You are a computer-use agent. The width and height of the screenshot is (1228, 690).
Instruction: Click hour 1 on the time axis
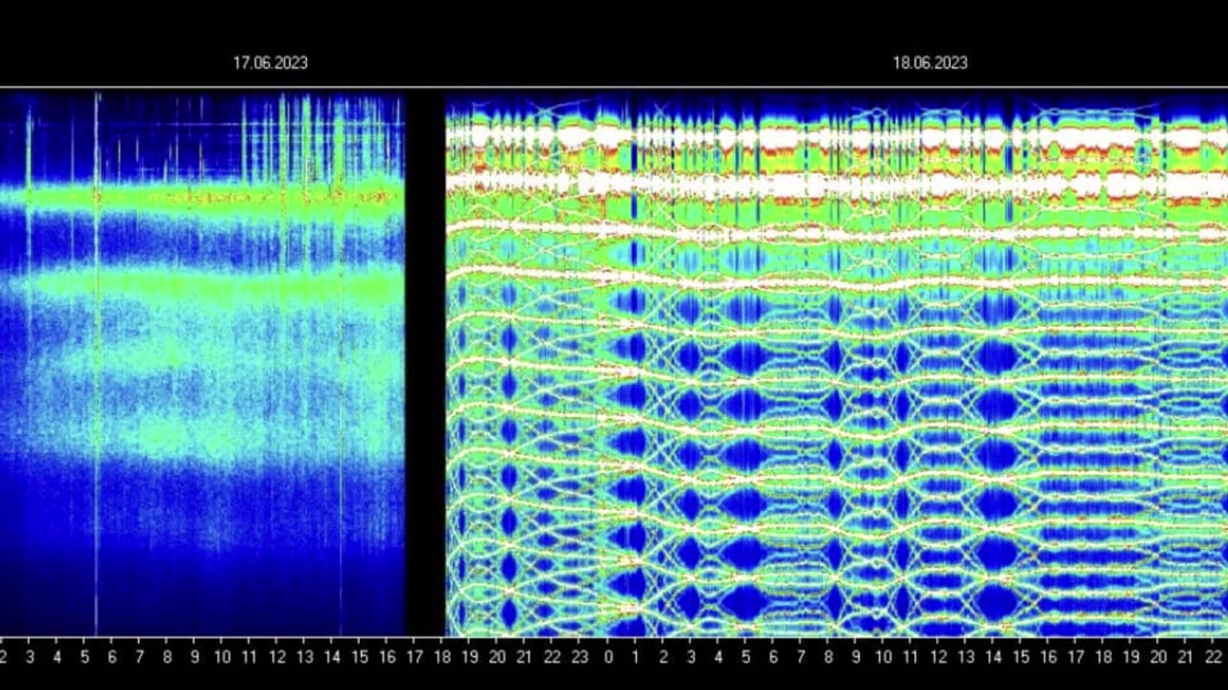pos(635,657)
